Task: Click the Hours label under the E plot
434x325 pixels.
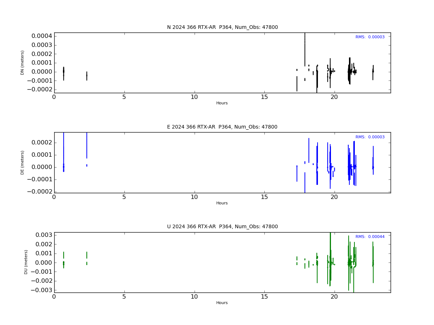Action: pyautogui.click(x=222, y=203)
